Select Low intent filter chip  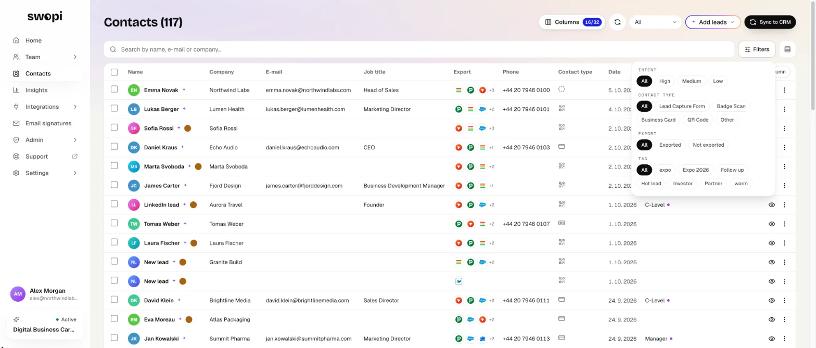pyautogui.click(x=718, y=81)
